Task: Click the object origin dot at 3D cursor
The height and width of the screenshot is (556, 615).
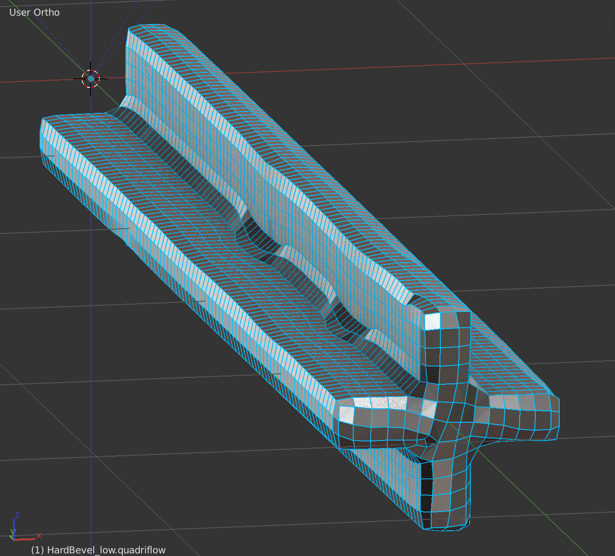Action: tap(90, 78)
